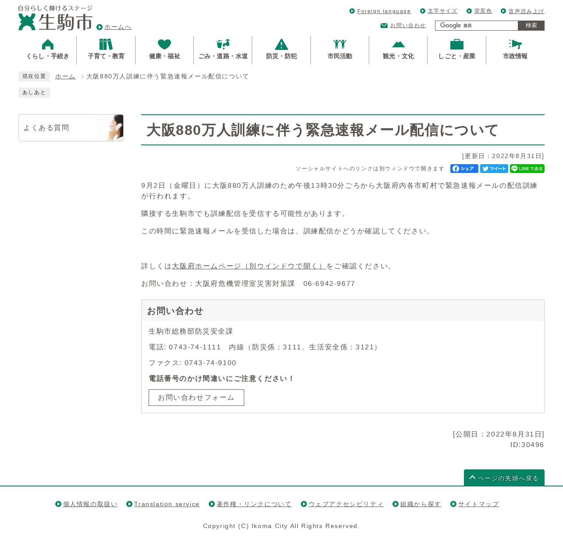Viewport: 563px width, 553px height.
Task: Click the people icon for 市民活動
Action: coord(340,44)
